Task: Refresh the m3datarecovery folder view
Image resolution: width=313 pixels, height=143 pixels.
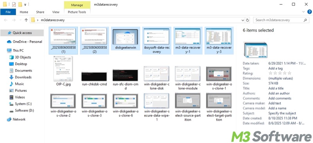Action: 248,20
